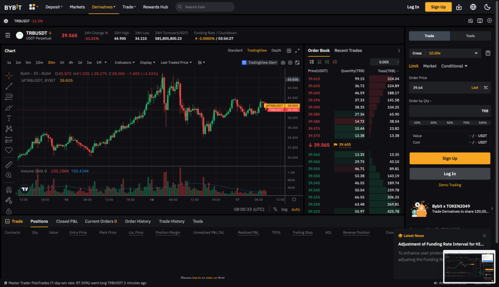Open the prediction and measurement tools
This screenshot has height=287, width=499.
point(9,140)
